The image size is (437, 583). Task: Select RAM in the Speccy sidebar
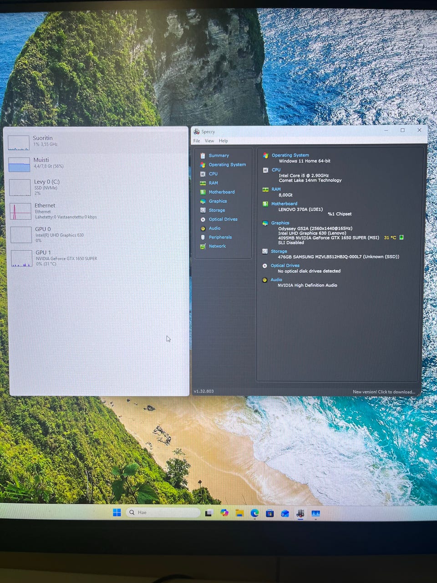pyautogui.click(x=213, y=183)
